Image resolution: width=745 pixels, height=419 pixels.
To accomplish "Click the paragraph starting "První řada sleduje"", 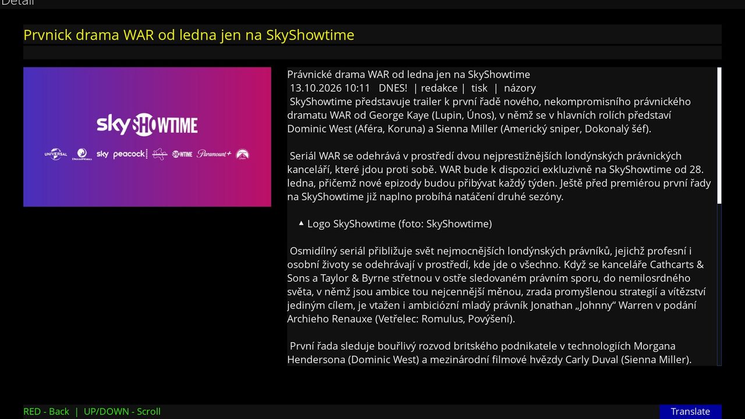I will [x=489, y=353].
